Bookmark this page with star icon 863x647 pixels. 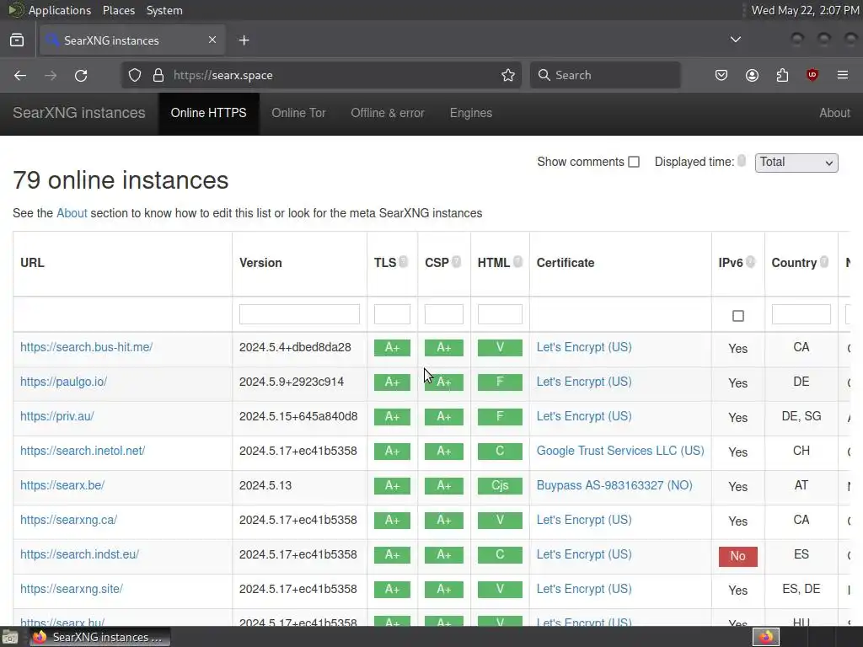pos(508,75)
